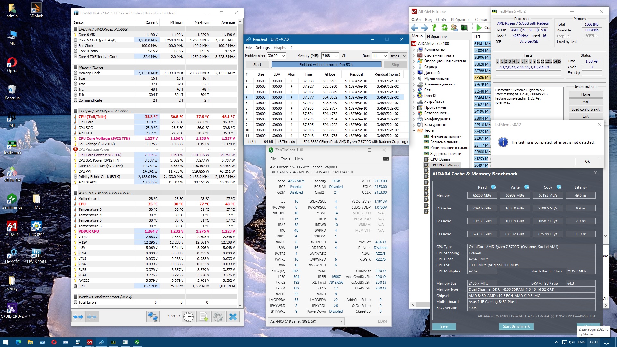Open AIDA64 system monitor toolbar icon
Image resolution: width=617 pixels, height=347 pixels.
click(464, 28)
